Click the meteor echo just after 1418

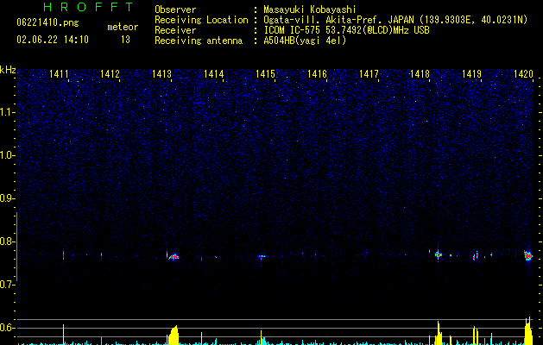439,254
